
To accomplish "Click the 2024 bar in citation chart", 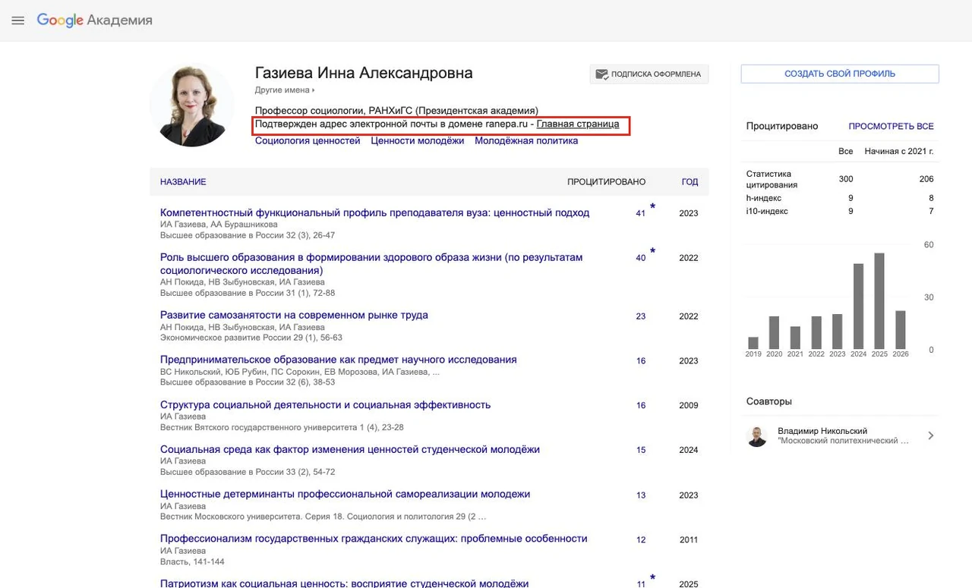I will 858,306.
